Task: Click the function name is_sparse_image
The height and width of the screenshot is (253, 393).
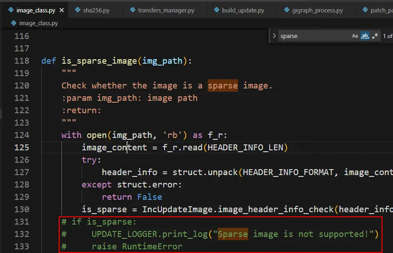Action: 99,61
